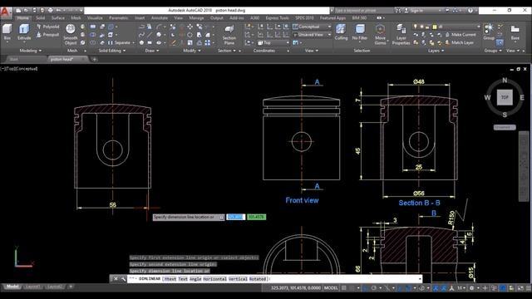Open the Mesh ribbon tab

tap(76, 18)
